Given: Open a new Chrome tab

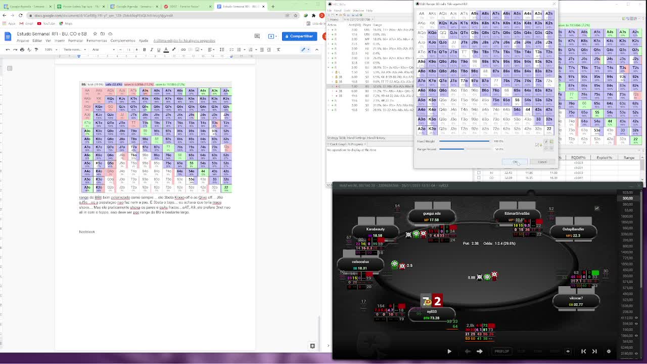Looking at the screenshot, I should pos(273,7).
